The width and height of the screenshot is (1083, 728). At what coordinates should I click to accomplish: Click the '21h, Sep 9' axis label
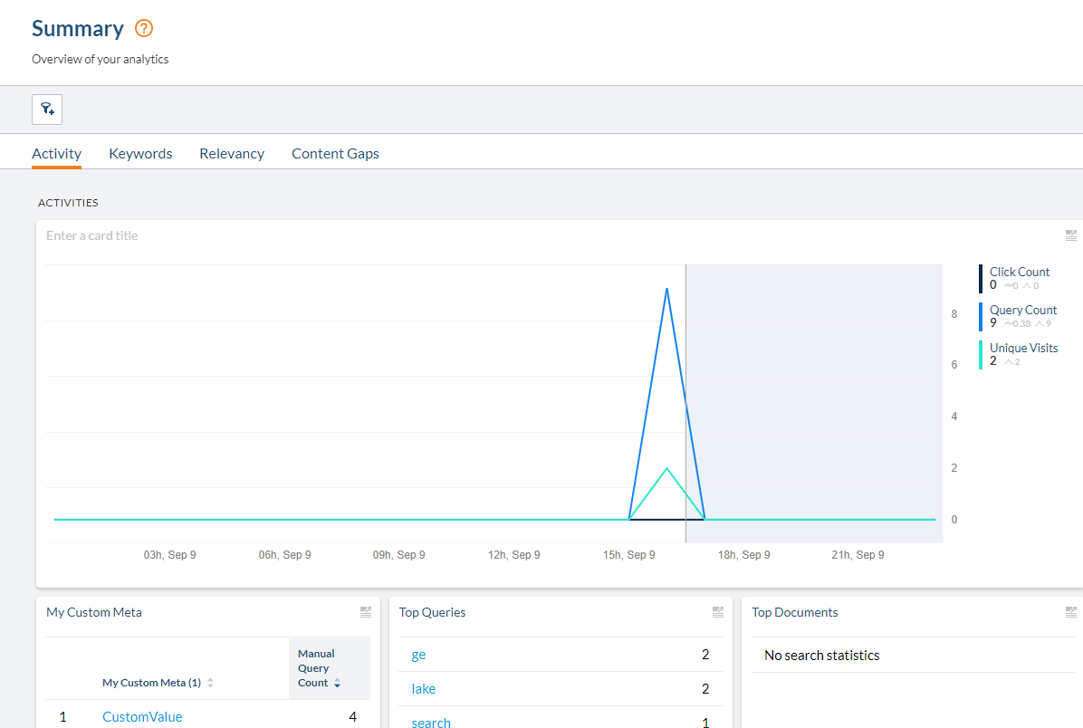tap(858, 555)
